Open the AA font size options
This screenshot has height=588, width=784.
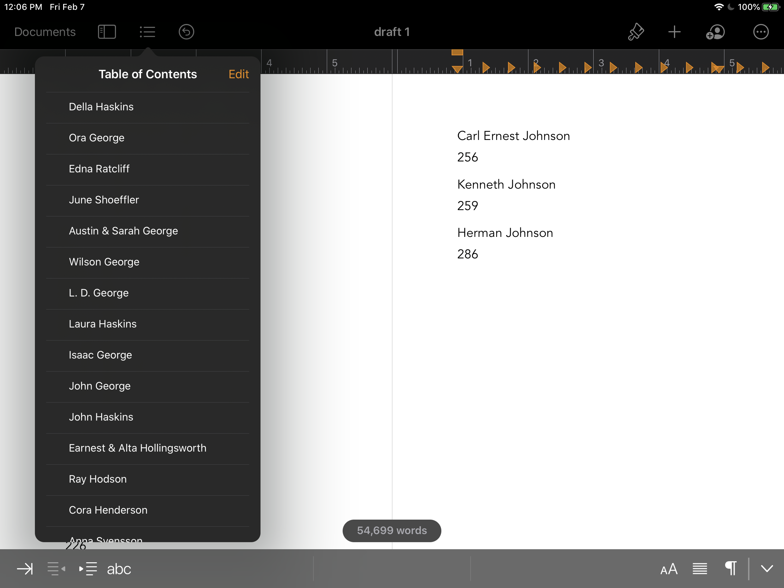669,569
